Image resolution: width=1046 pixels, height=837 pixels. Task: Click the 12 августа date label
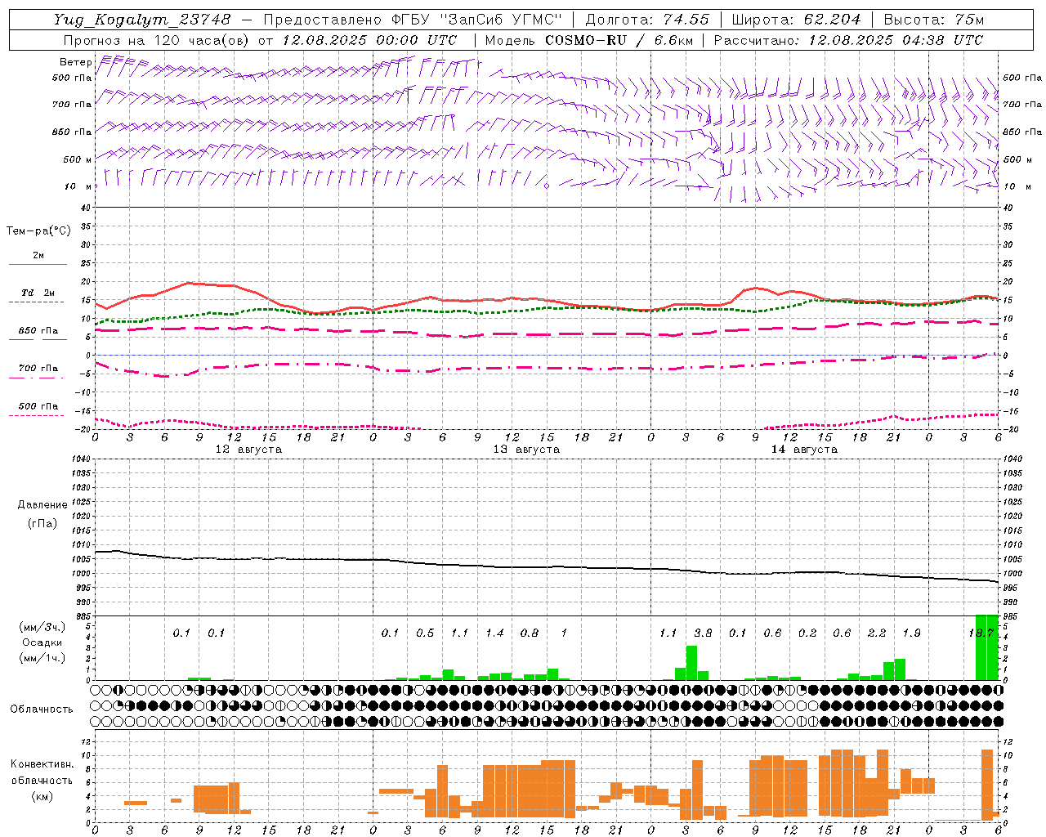pos(248,450)
